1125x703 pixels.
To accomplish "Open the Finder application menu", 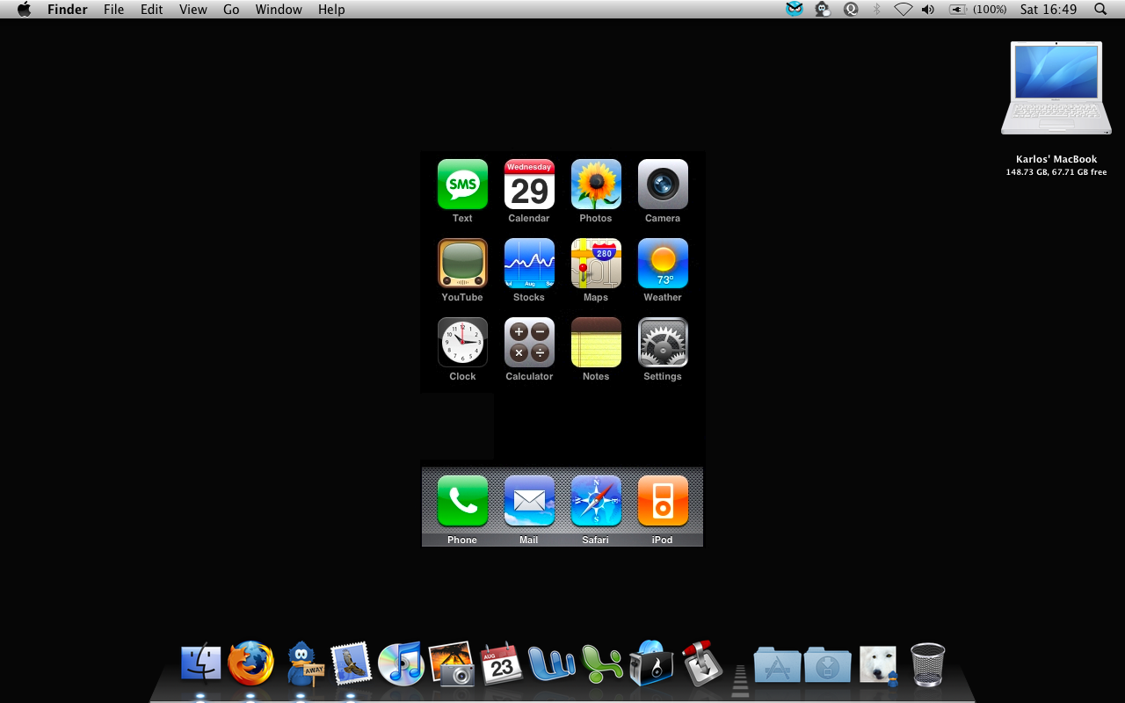I will coord(67,9).
